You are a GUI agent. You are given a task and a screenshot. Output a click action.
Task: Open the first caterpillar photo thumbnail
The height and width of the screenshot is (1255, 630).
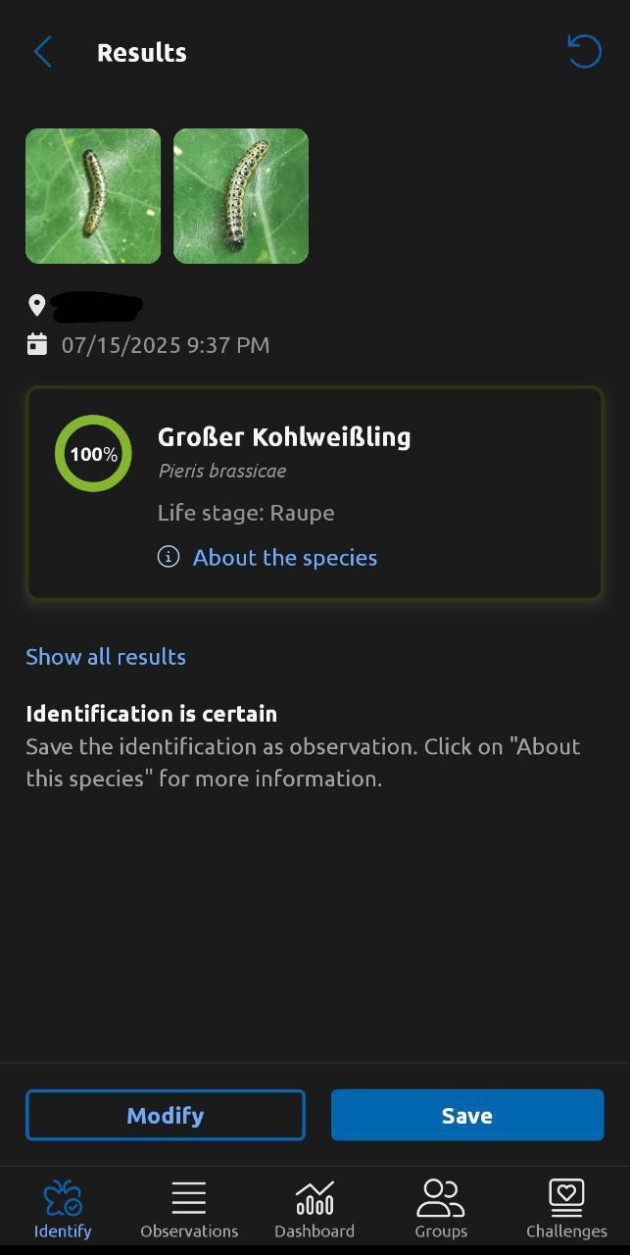coord(93,196)
